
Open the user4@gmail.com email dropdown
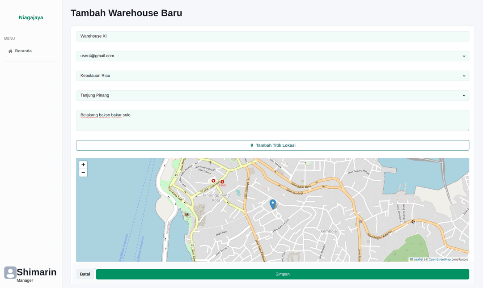click(272, 56)
